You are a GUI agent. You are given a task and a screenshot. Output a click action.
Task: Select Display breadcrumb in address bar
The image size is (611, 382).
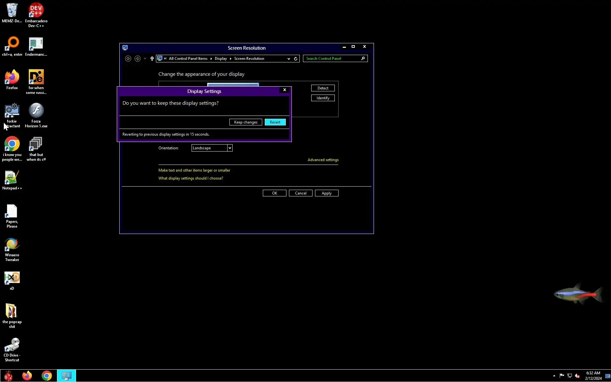click(x=221, y=59)
